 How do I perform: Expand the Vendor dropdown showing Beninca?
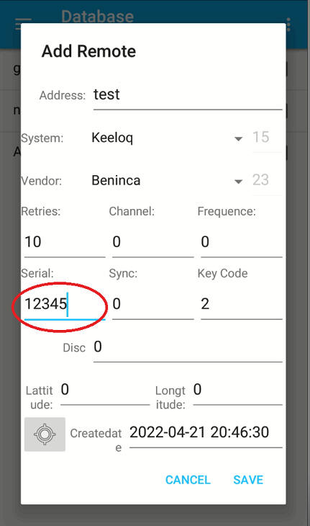167,181
